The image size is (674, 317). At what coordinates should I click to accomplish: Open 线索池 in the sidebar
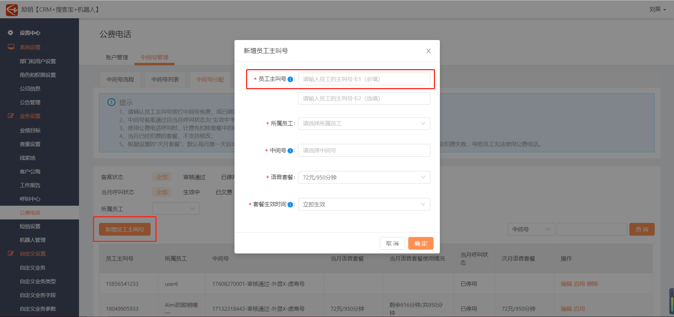pos(28,158)
